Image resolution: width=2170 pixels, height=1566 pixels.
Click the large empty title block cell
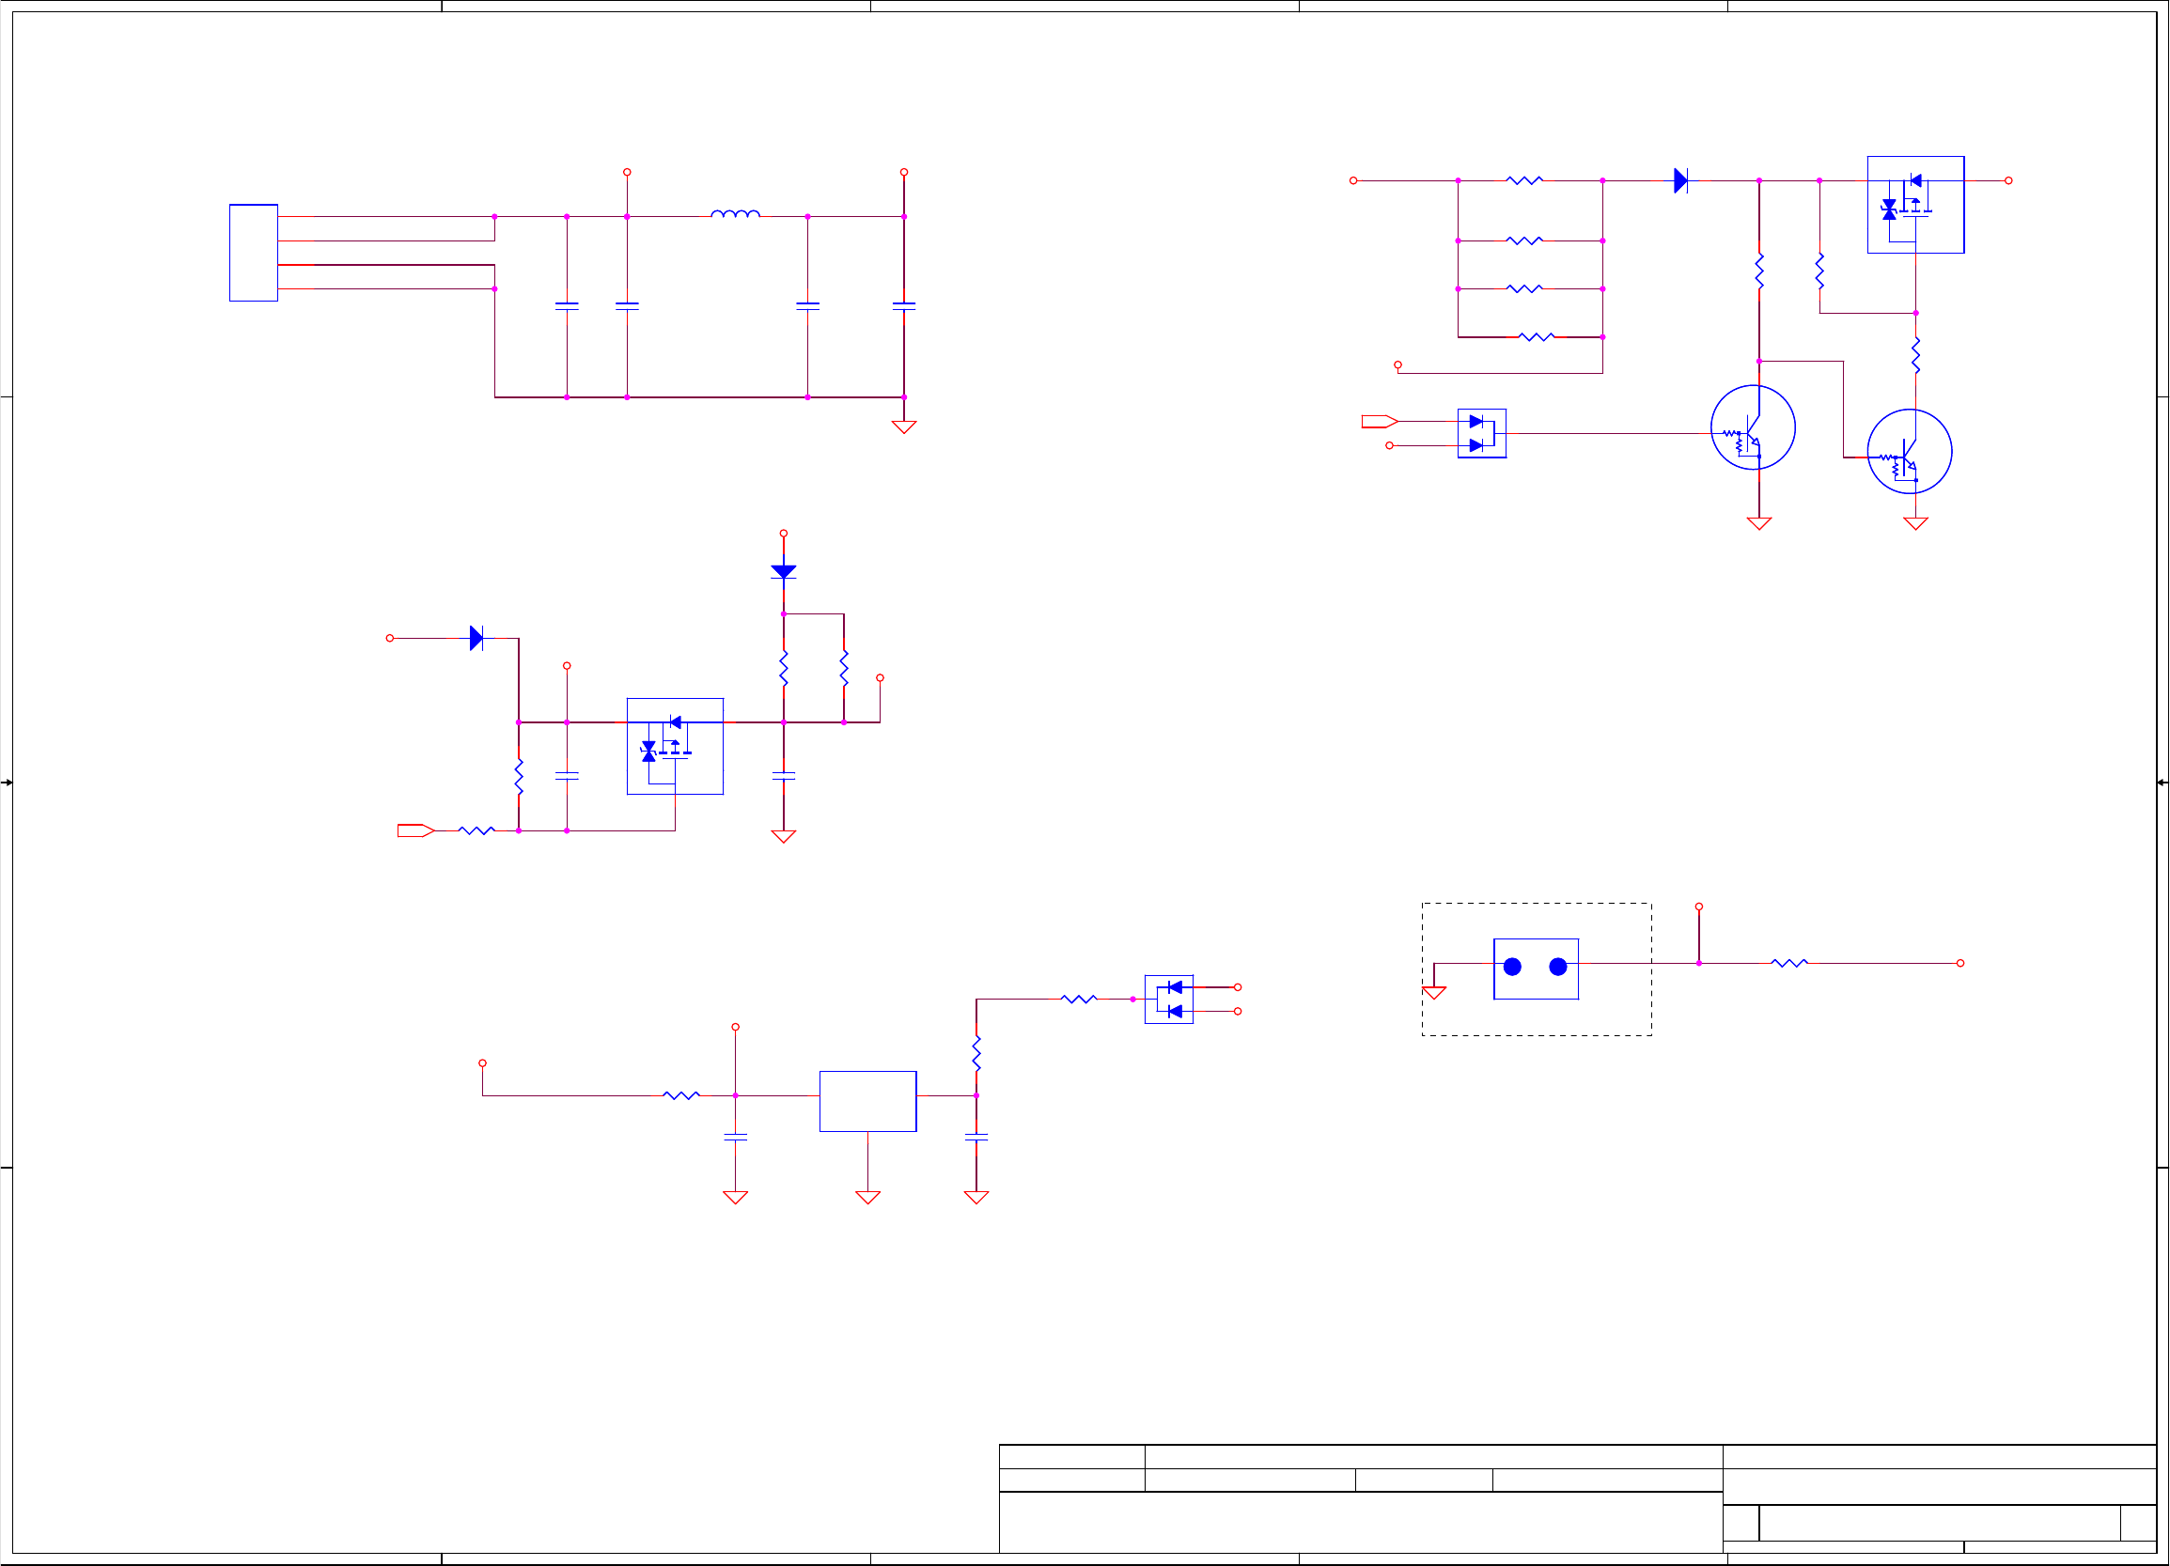click(x=1360, y=1521)
